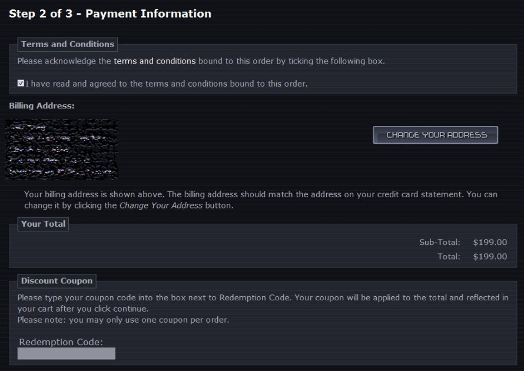
Task: Click the 'Step 2 of 3 - Payment Information' heading
Action: click(x=110, y=14)
